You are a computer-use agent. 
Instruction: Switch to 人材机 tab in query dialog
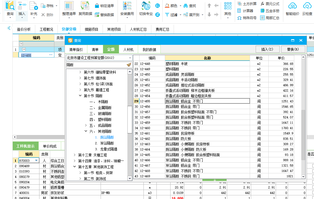(x=128, y=49)
